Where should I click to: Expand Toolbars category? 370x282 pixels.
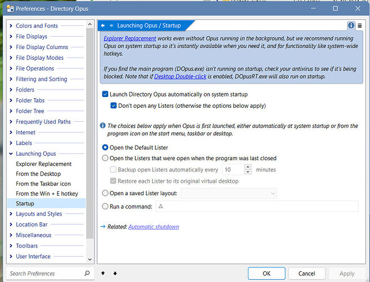click(x=11, y=245)
